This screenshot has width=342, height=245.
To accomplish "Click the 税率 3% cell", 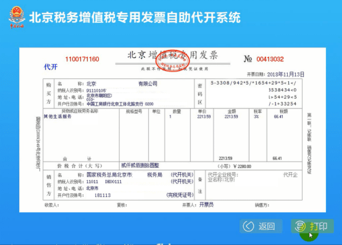I will point(256,117).
